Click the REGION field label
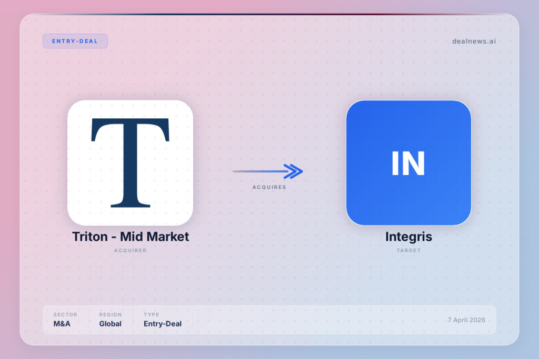The image size is (539, 359). tap(110, 315)
